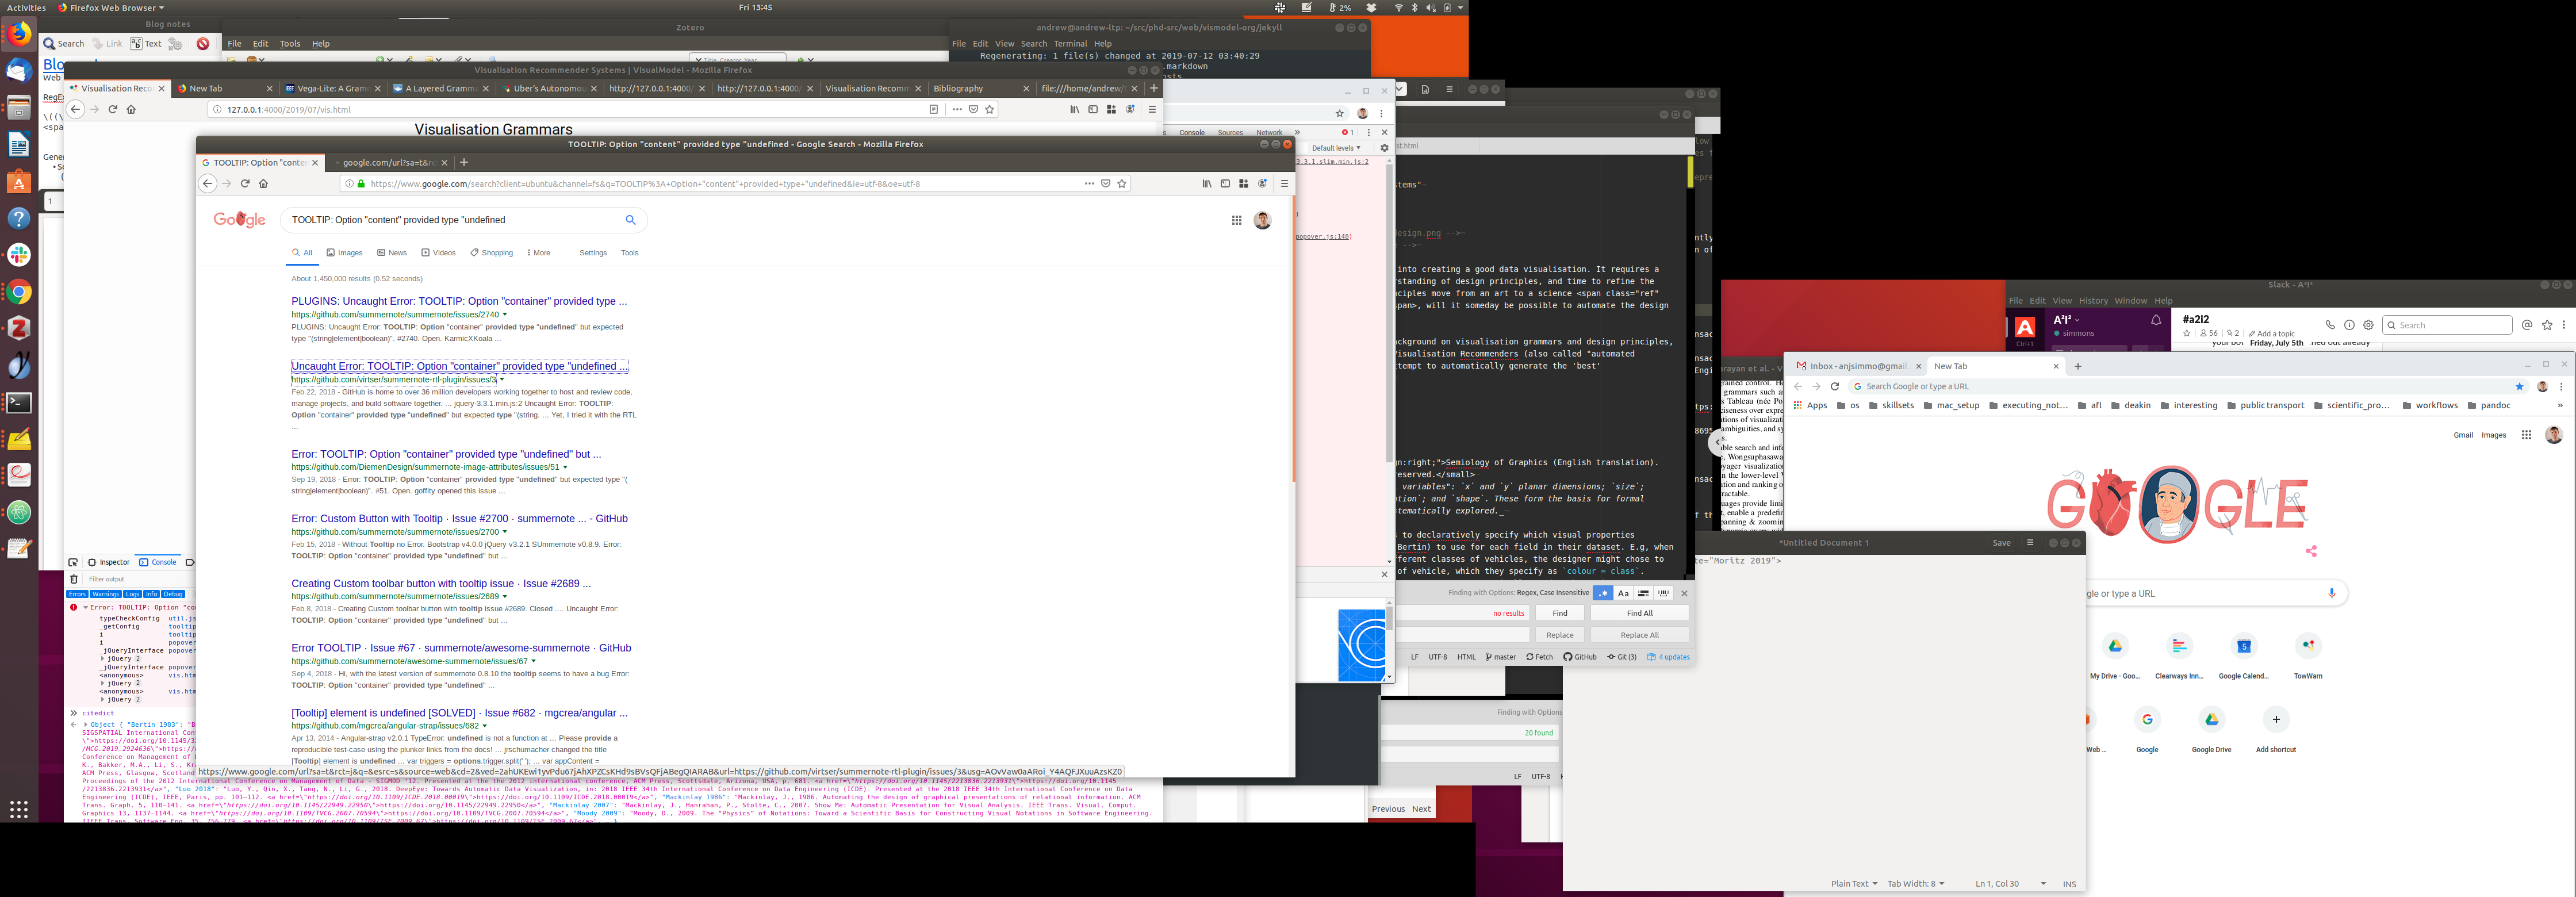Viewport: 2576px width, 897px height.
Task: Click Fetch in Atom status bar
Action: tap(1539, 657)
